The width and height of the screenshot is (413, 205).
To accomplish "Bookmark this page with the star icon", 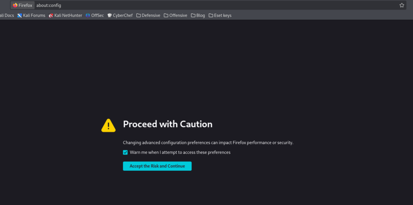I will click(x=402, y=5).
